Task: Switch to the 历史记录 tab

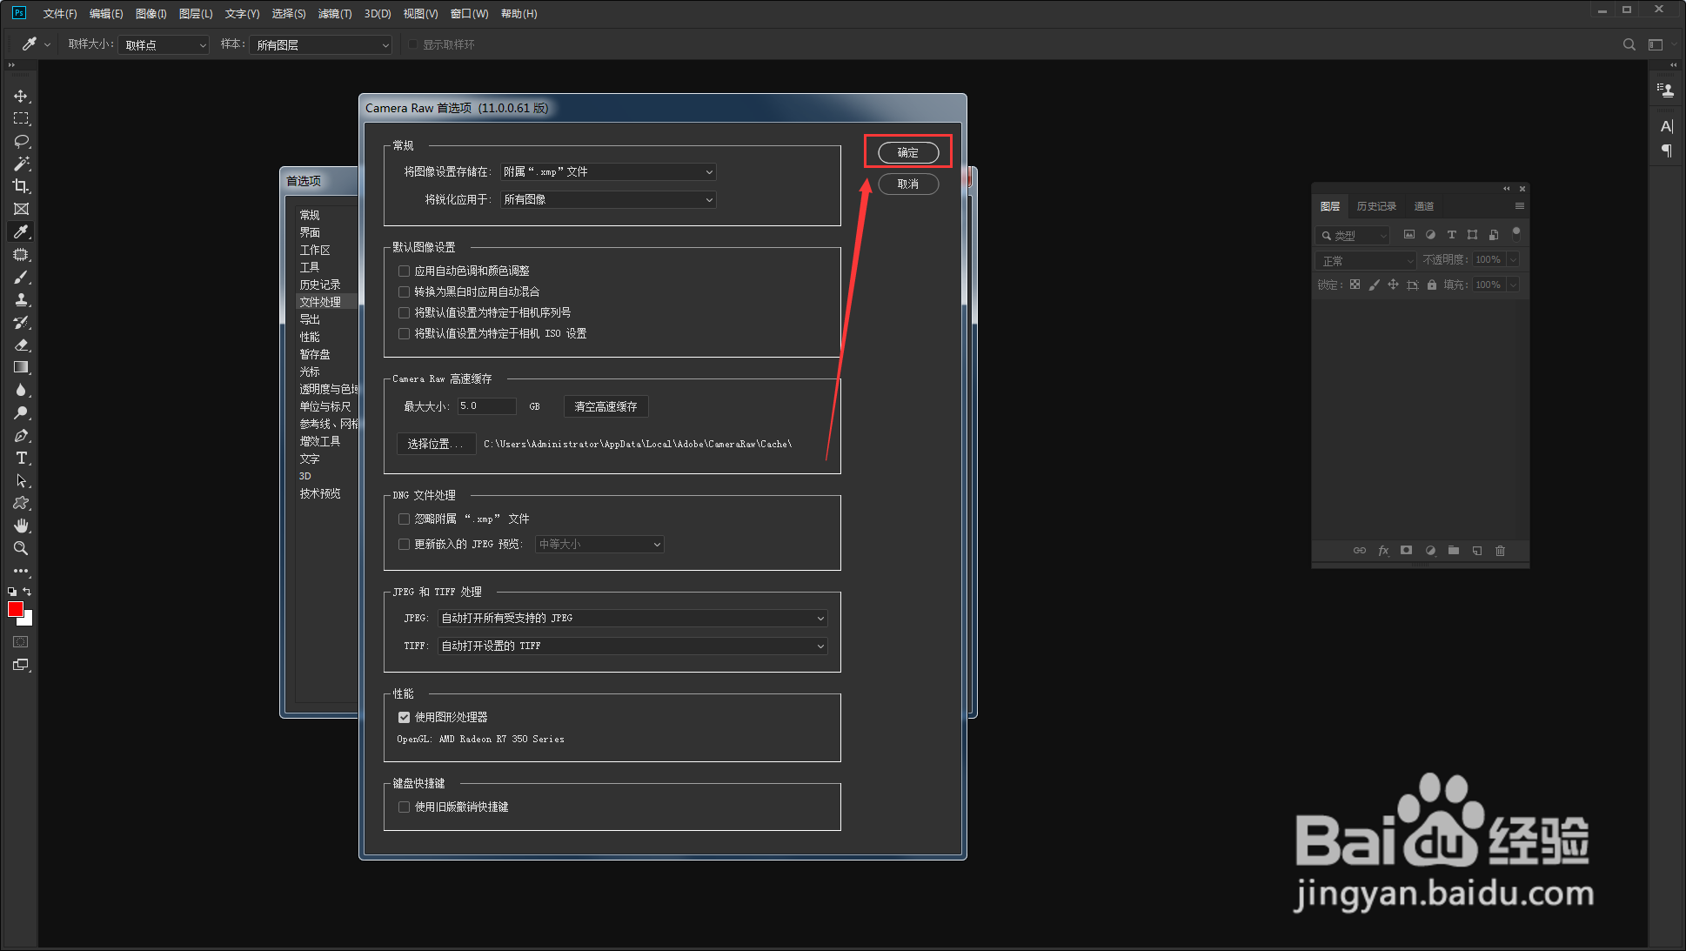Action: click(x=1376, y=207)
